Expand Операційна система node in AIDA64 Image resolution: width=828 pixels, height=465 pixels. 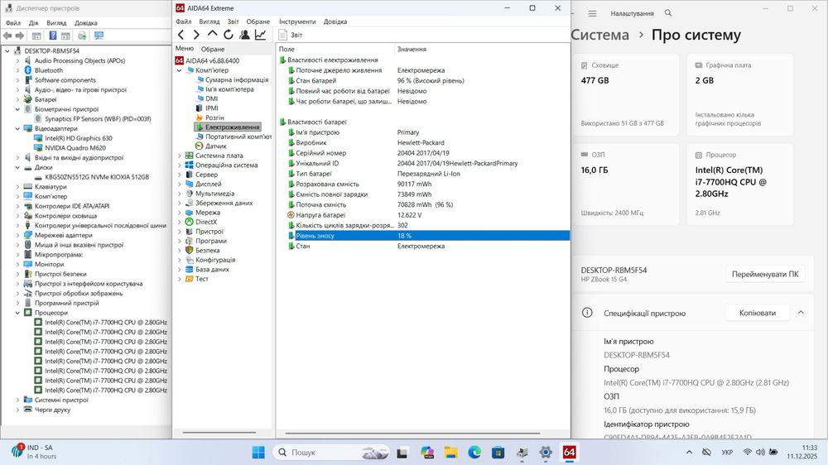[179, 165]
